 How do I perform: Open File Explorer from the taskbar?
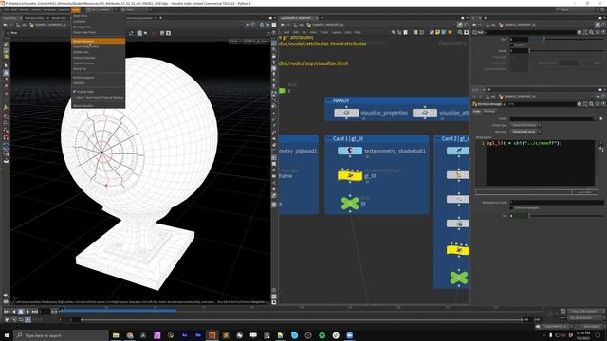tap(116, 335)
